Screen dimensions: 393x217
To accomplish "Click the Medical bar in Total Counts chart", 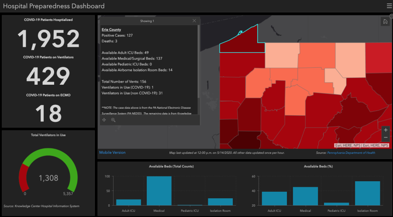I will (159, 191).
